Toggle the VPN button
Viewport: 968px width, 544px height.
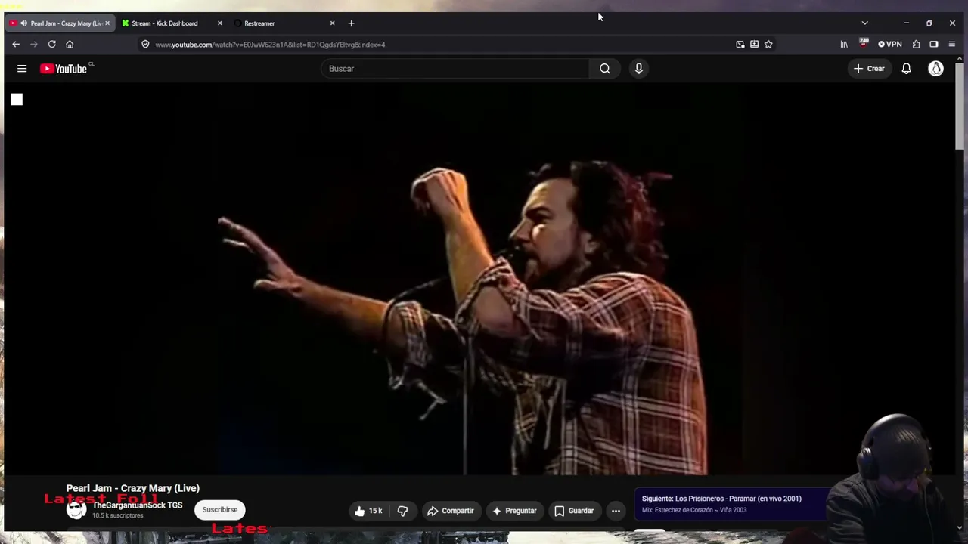click(x=890, y=45)
